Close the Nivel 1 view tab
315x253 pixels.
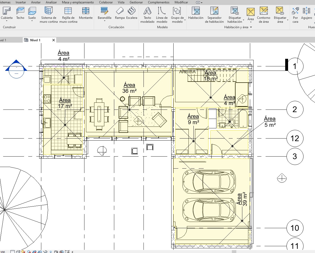click(x=54, y=40)
